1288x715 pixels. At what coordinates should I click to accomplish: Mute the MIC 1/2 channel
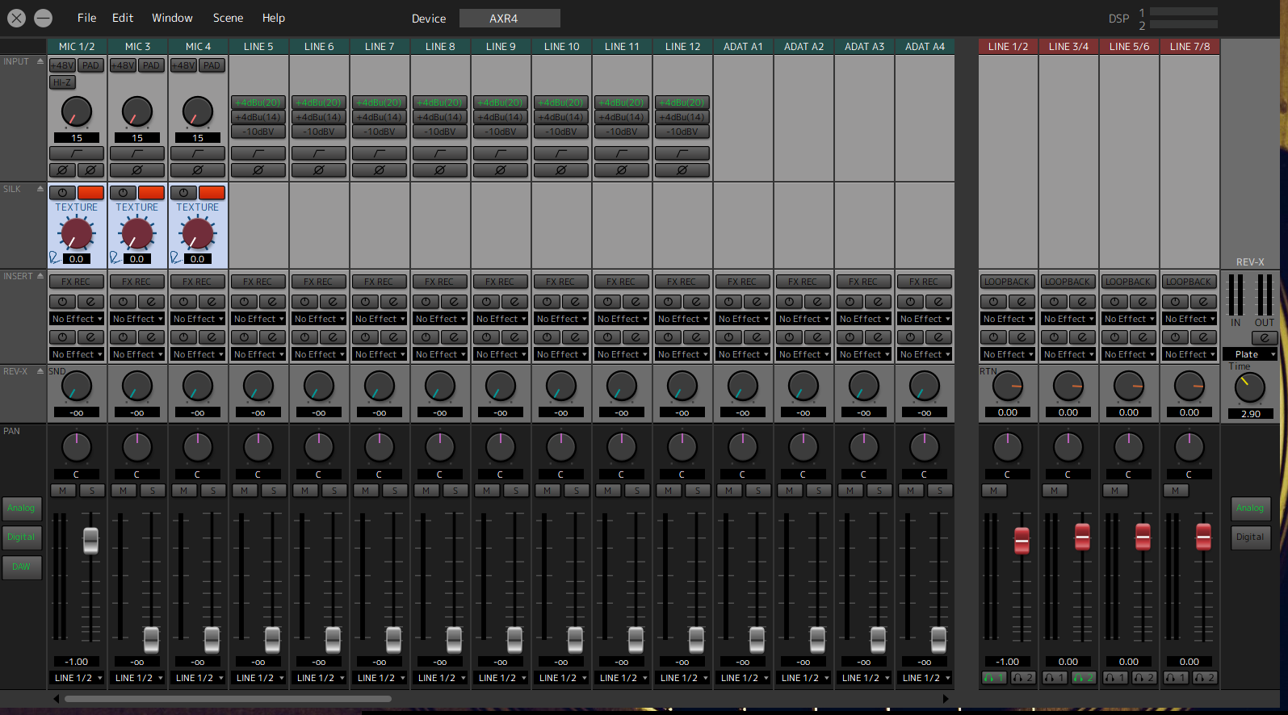[63, 491]
